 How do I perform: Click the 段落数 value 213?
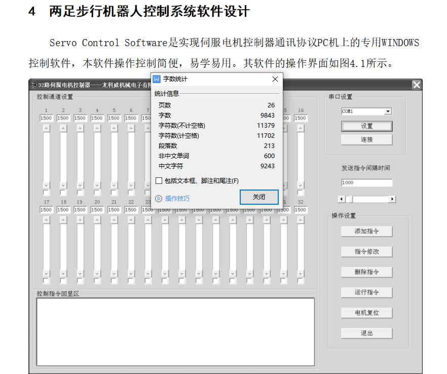point(270,146)
